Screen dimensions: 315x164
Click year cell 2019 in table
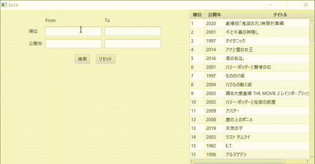214,128
